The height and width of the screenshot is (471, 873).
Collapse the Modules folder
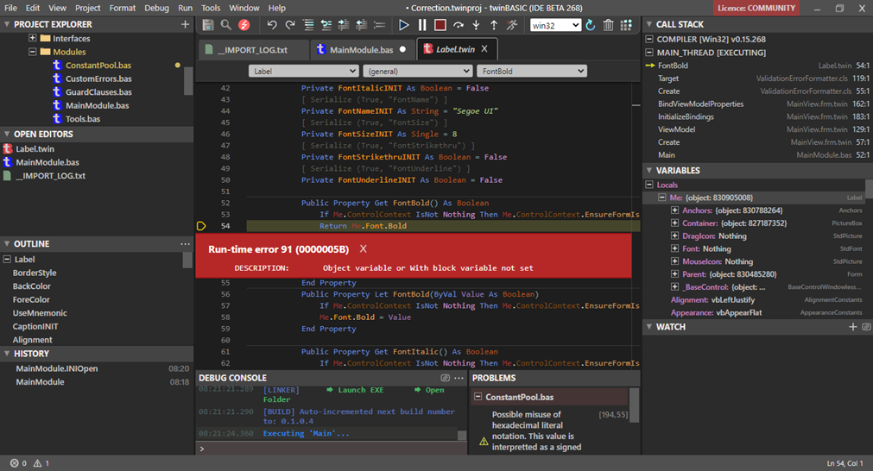click(x=32, y=52)
